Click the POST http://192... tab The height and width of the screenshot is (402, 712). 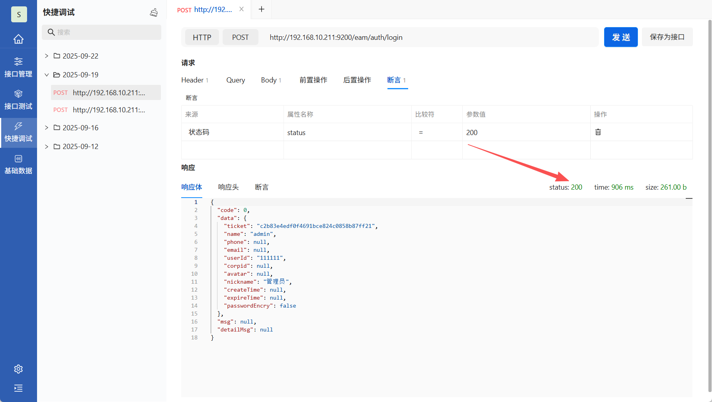(x=205, y=10)
